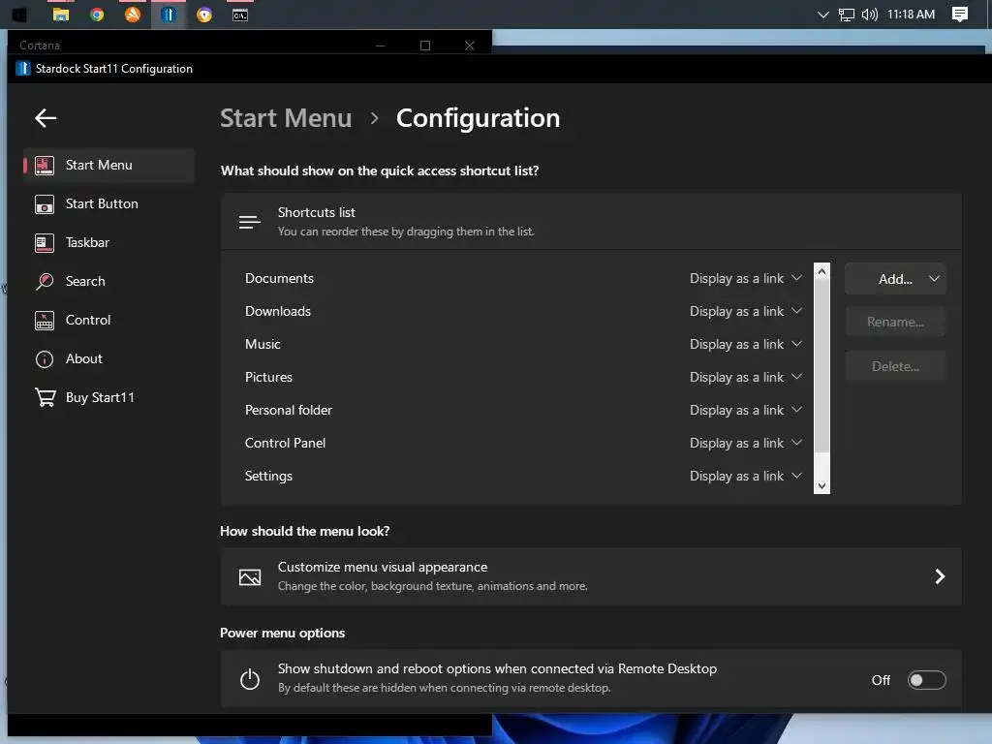Select About in the sidebar
Screen dimensions: 992x744
pos(108,359)
